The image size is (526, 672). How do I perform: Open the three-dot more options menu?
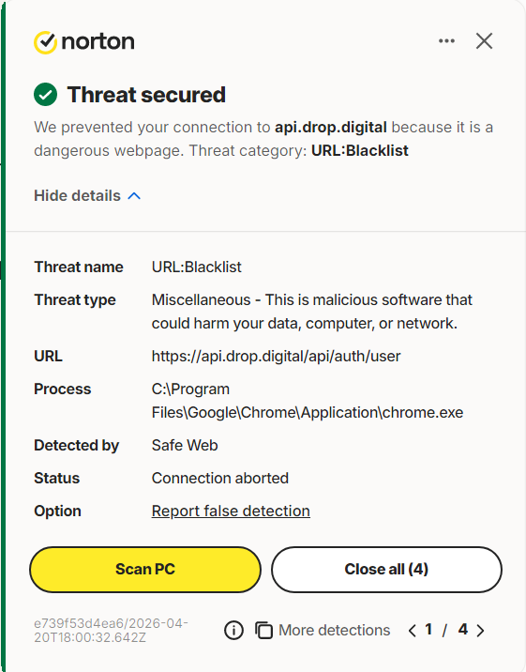tap(446, 41)
